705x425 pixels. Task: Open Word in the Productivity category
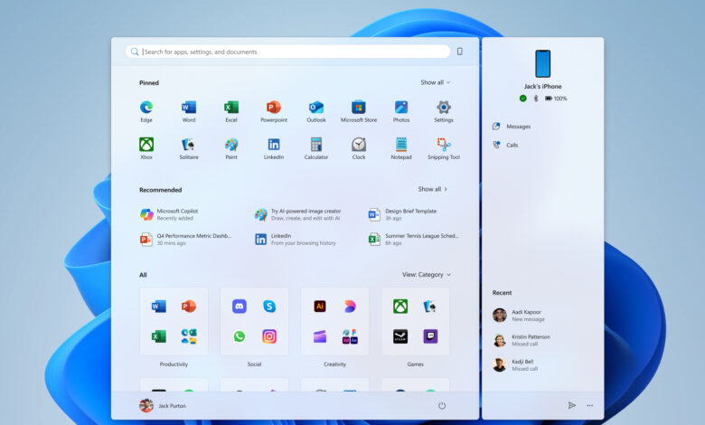coord(159,307)
